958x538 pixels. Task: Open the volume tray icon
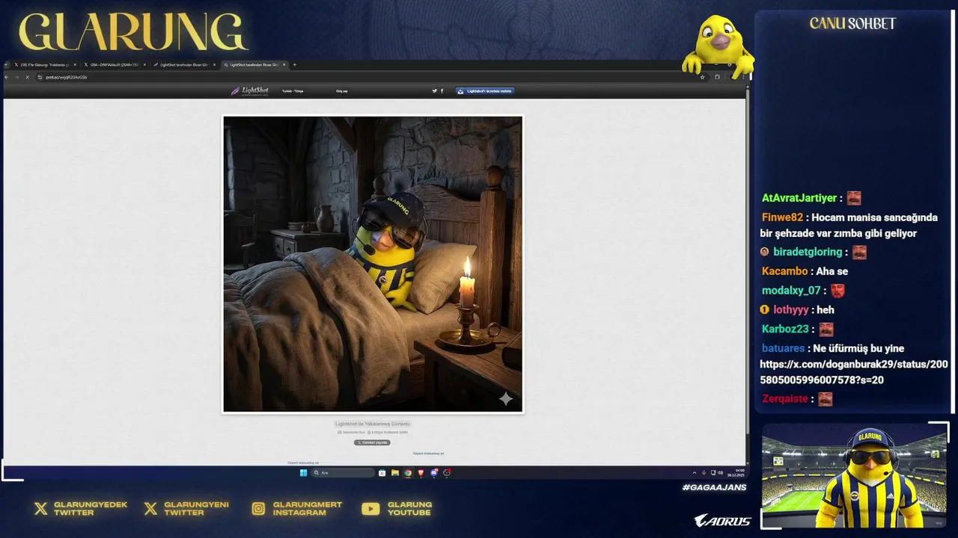721,473
